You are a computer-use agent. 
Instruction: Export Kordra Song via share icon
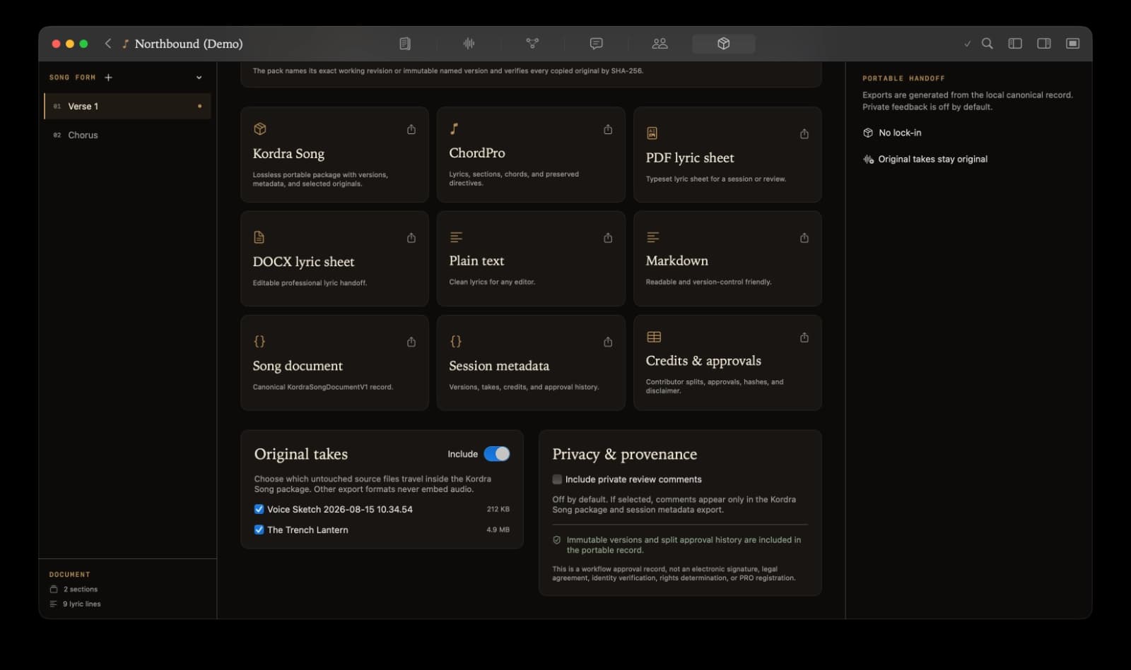411,129
